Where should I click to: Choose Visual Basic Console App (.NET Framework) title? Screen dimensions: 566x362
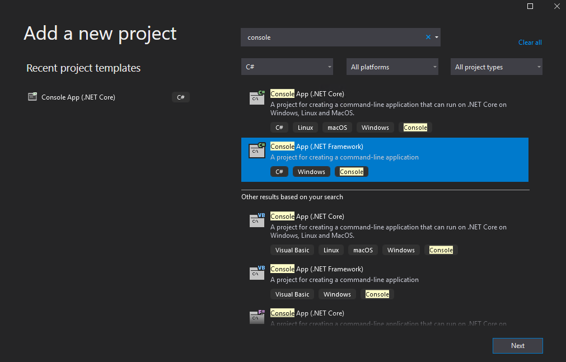coord(316,269)
